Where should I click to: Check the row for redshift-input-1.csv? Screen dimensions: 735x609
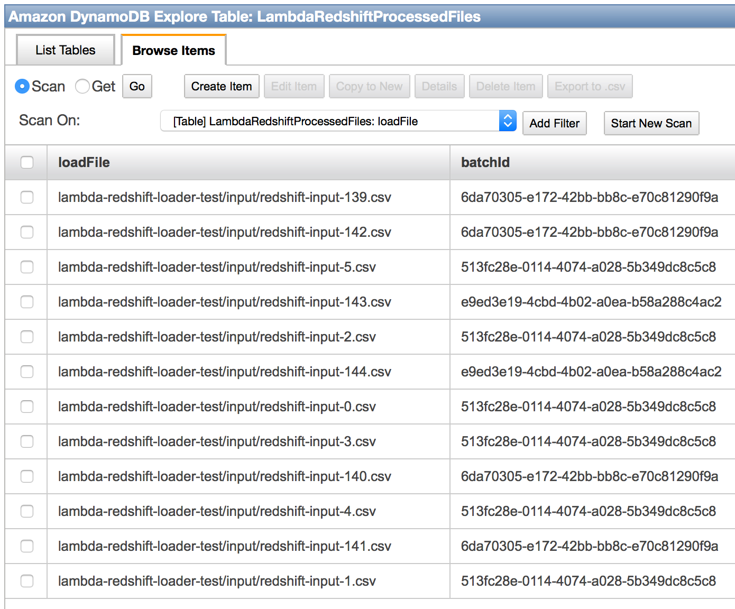(x=27, y=581)
